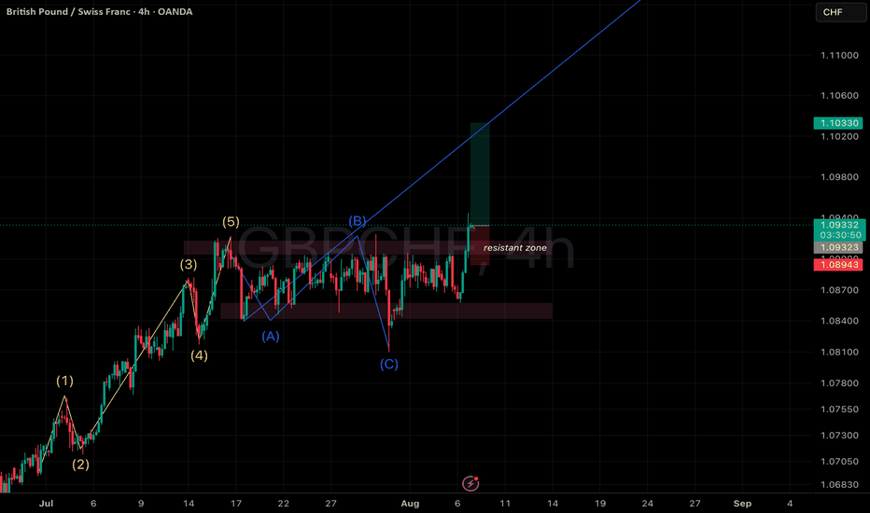870x513 pixels.
Task: Select the yellow (1) wave label
Action: (65, 381)
